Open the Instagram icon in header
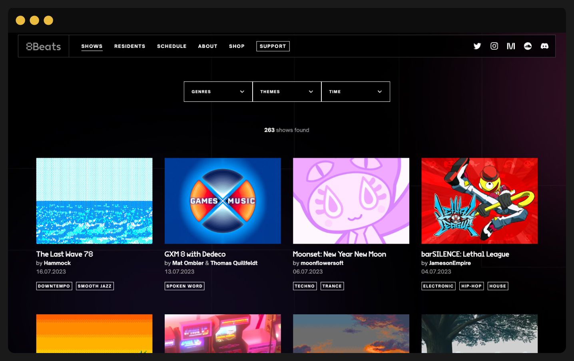Image resolution: width=574 pixels, height=361 pixels. pyautogui.click(x=494, y=46)
